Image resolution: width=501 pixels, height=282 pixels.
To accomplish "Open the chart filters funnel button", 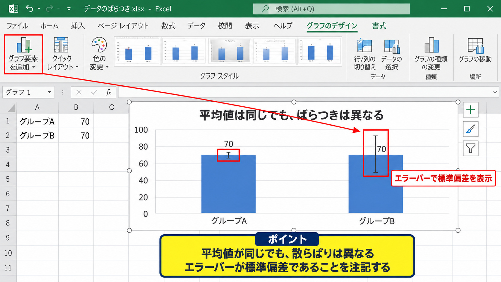I will click(470, 148).
